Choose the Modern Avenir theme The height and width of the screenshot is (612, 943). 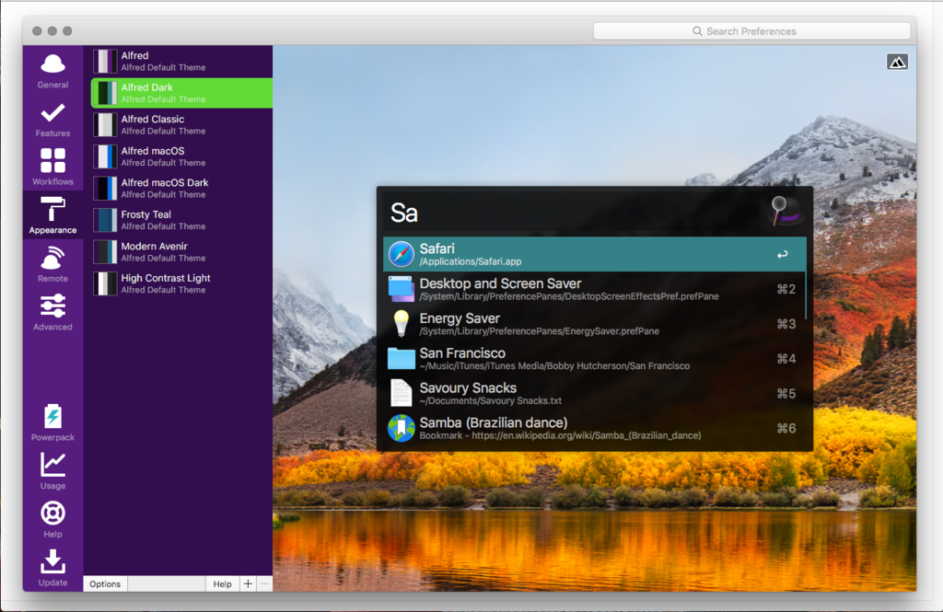(x=181, y=252)
